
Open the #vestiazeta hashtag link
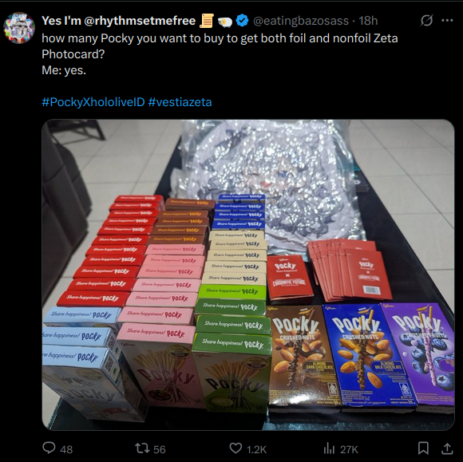(180, 102)
